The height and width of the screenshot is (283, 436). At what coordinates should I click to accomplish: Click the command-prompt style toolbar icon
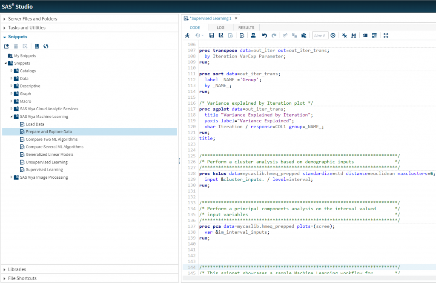click(x=365, y=35)
